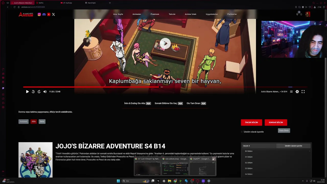Open the Partnerler menu item
327x184 pixels.
coord(232,14)
